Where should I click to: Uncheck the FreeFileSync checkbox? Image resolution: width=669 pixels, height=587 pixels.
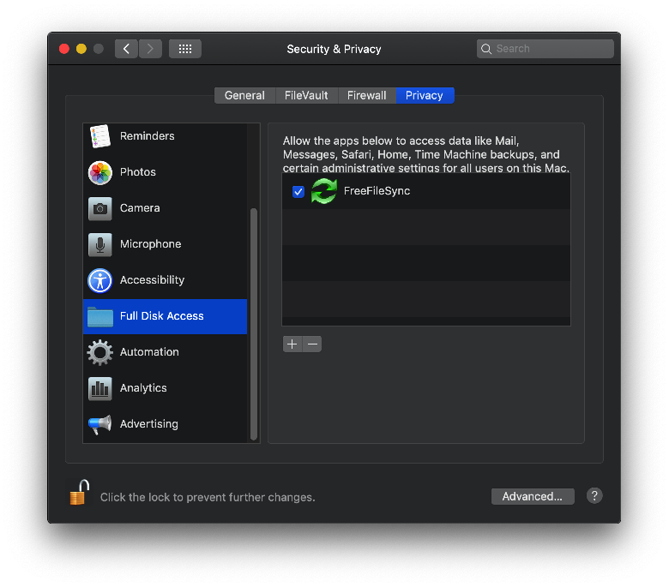coord(298,192)
